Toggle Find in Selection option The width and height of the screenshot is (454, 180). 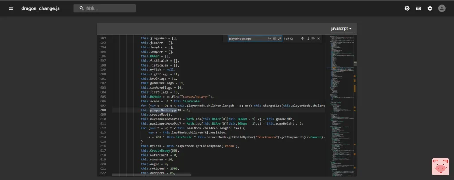[x=313, y=39]
